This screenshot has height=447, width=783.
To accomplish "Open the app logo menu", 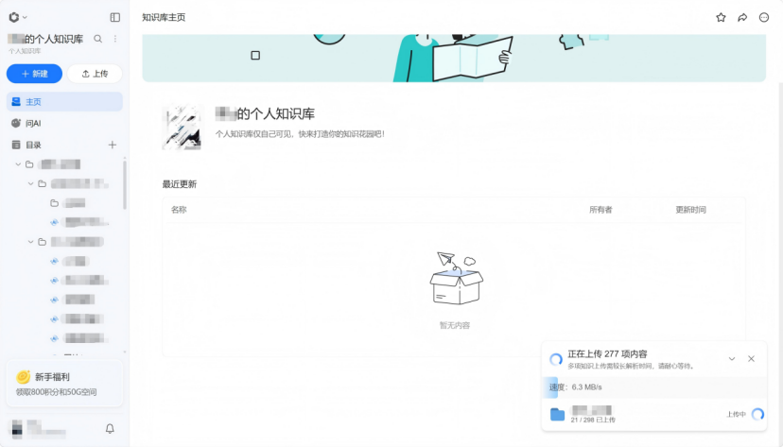I will pyautogui.click(x=17, y=17).
